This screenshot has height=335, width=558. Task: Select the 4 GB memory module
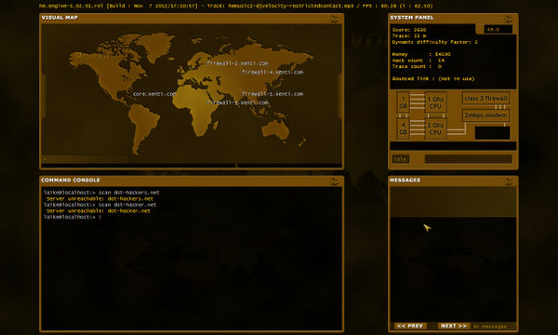[403, 128]
